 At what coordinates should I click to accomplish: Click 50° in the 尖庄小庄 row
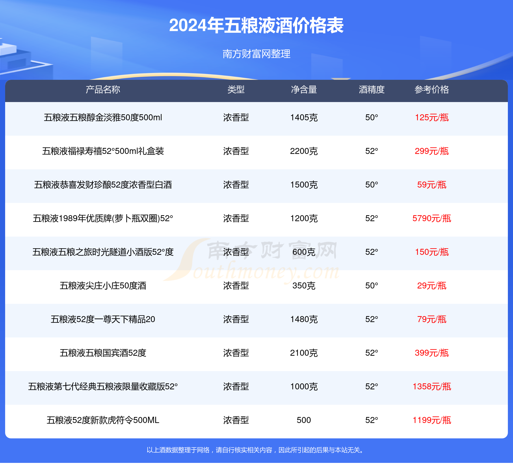372,286
